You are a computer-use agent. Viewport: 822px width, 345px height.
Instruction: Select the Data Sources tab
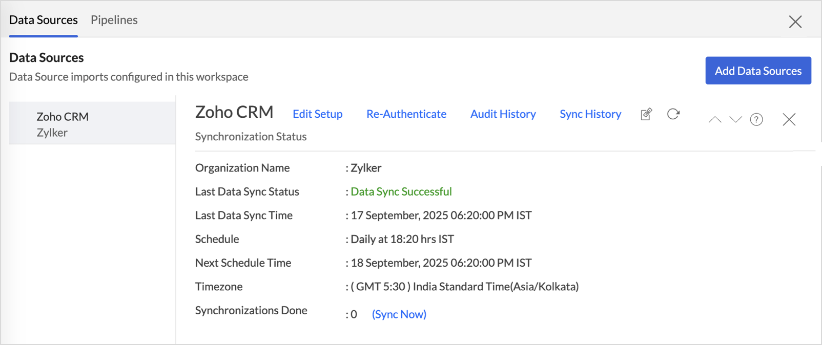tap(44, 20)
